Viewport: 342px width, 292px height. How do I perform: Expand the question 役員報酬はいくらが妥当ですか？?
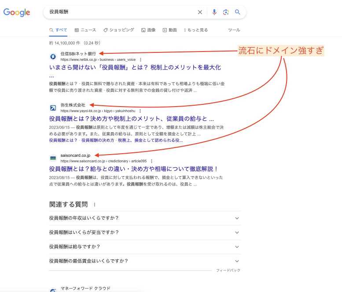(x=145, y=233)
